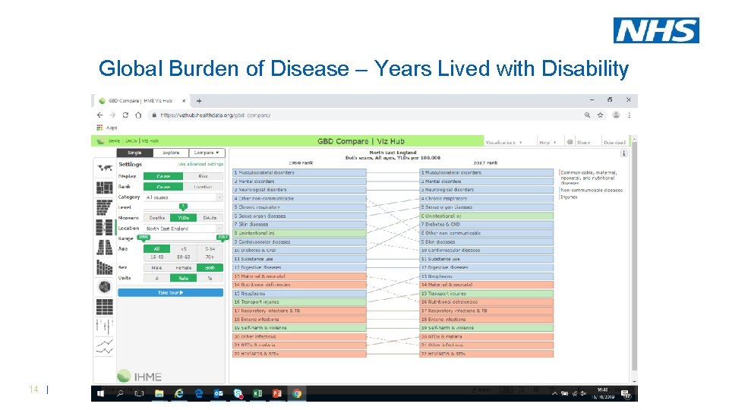Click the zoom magnifier in address bar
This screenshot has height=410, width=729.
pos(587,115)
